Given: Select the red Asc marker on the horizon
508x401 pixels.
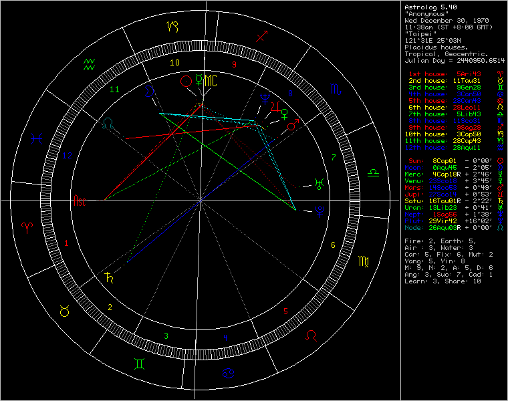Looking at the screenshot, I should [80, 200].
